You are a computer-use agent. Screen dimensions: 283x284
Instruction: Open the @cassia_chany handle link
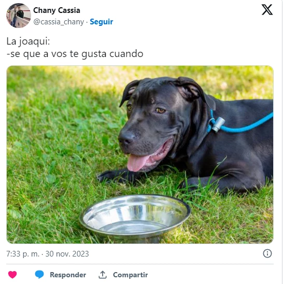[x=59, y=22]
